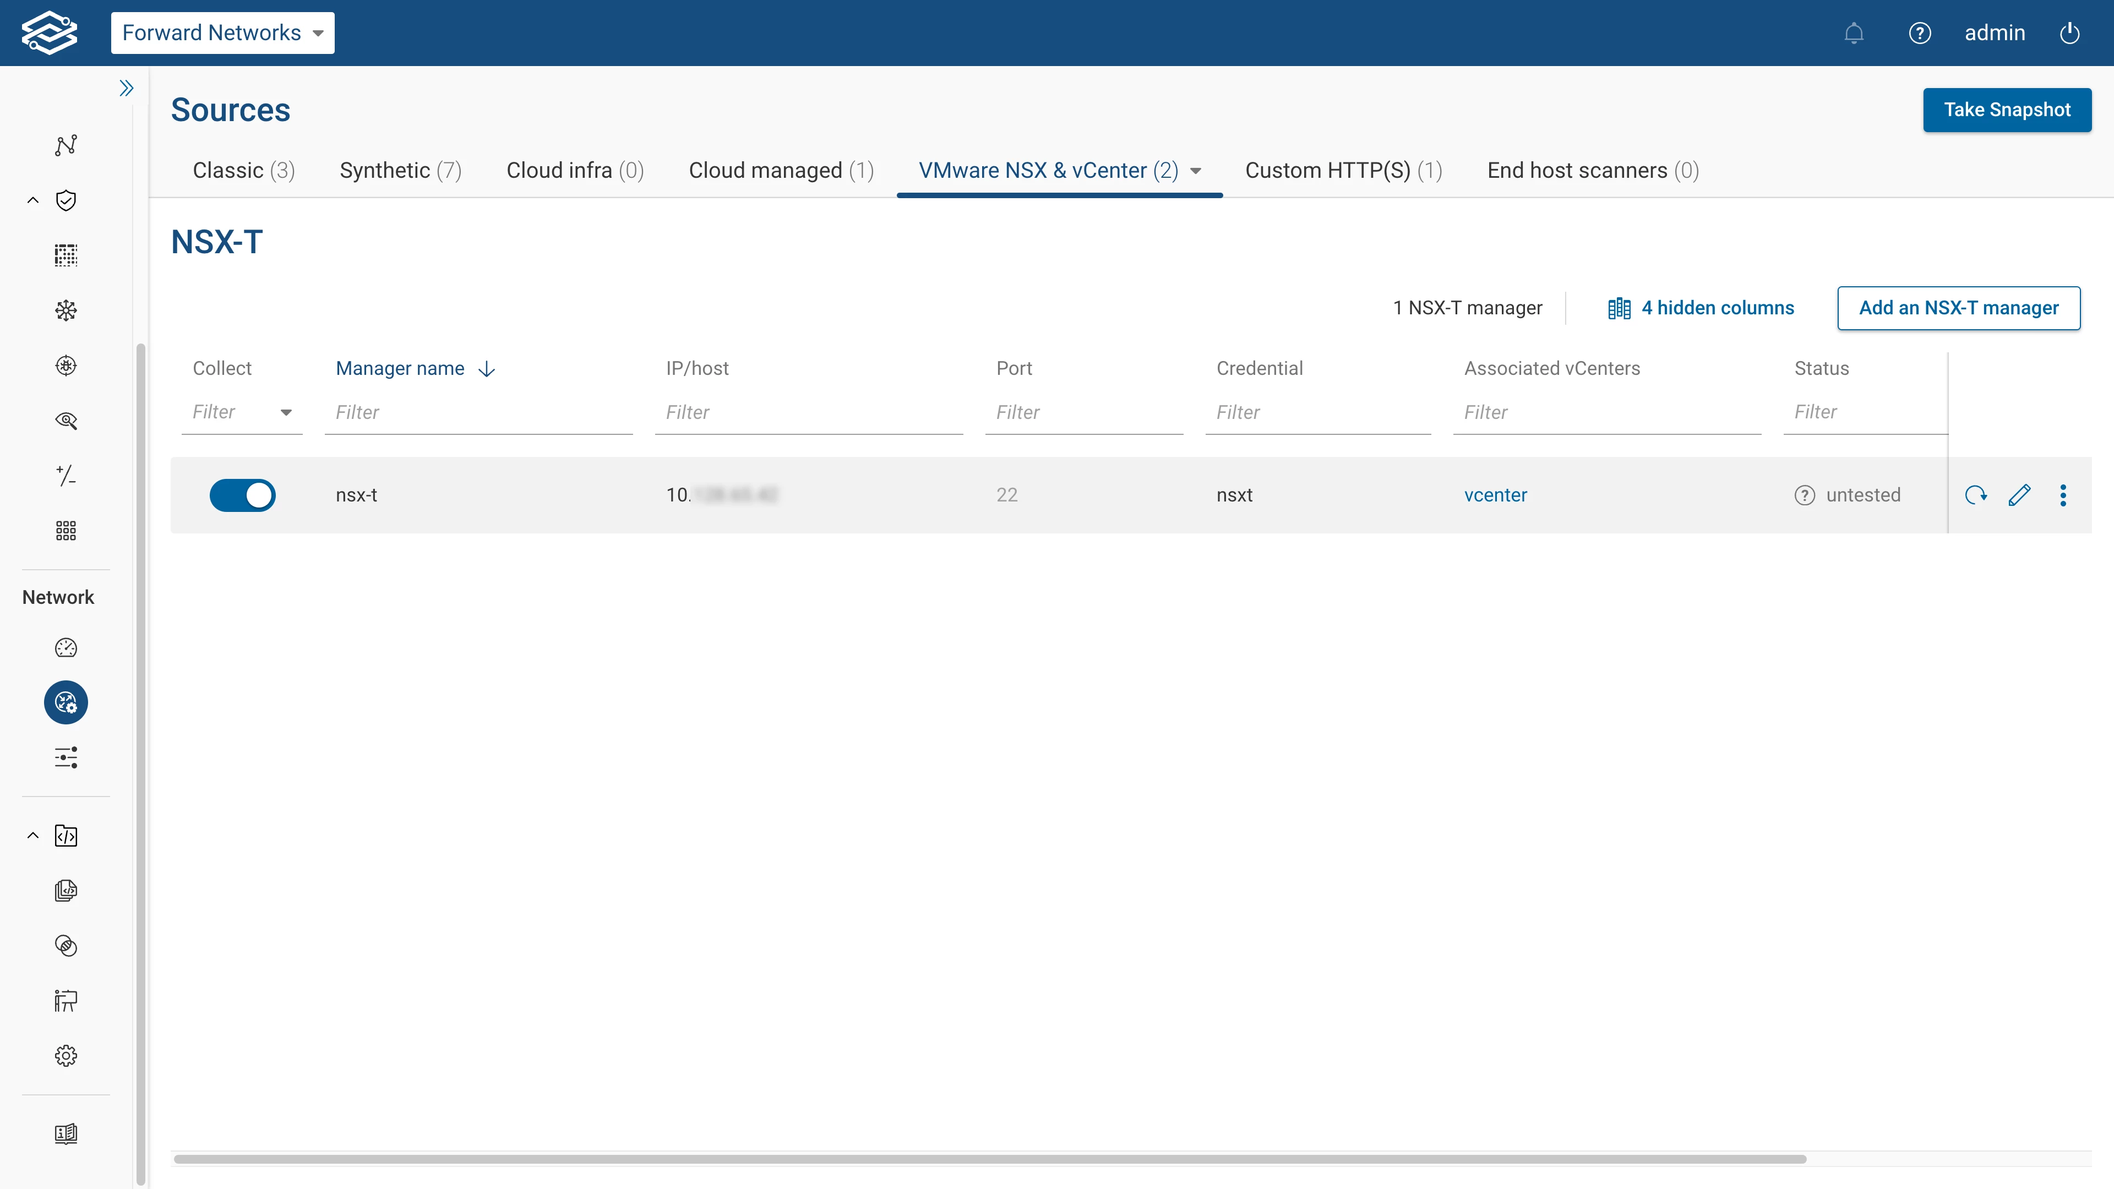
Task: Click the notifications bell icon
Action: click(x=1854, y=33)
